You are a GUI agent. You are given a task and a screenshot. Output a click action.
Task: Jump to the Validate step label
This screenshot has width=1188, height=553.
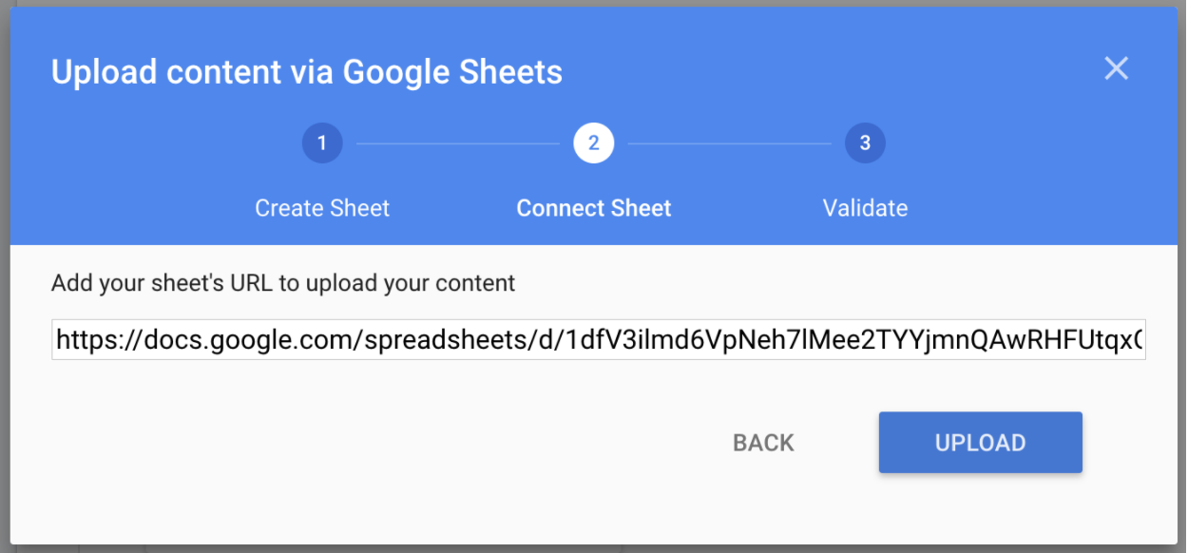tap(865, 208)
